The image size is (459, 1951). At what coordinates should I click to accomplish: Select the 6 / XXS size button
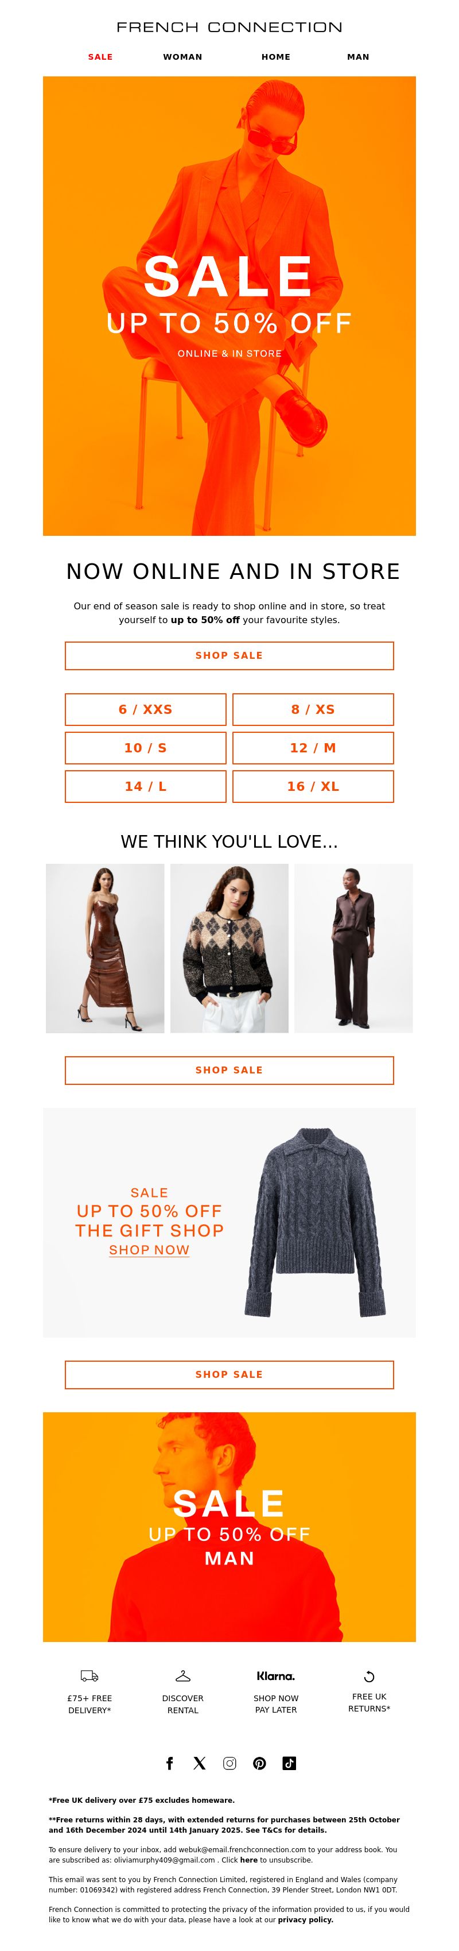145,709
